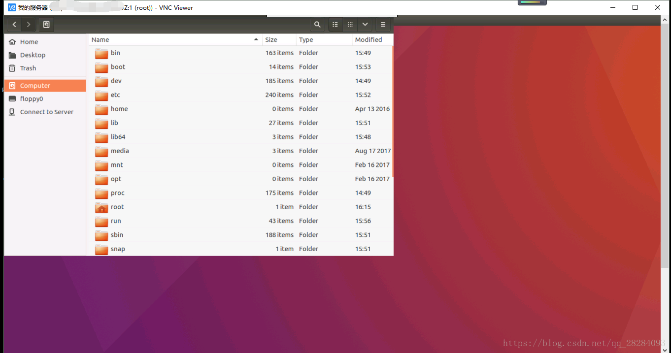
Task: Click the '163 items' size of bin
Action: tap(279, 53)
